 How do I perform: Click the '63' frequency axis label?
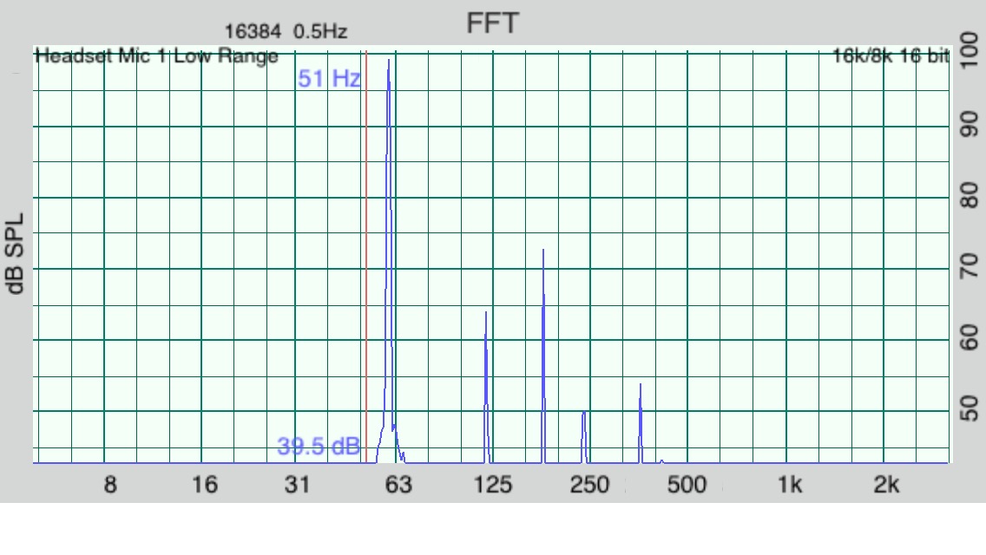[x=398, y=485]
